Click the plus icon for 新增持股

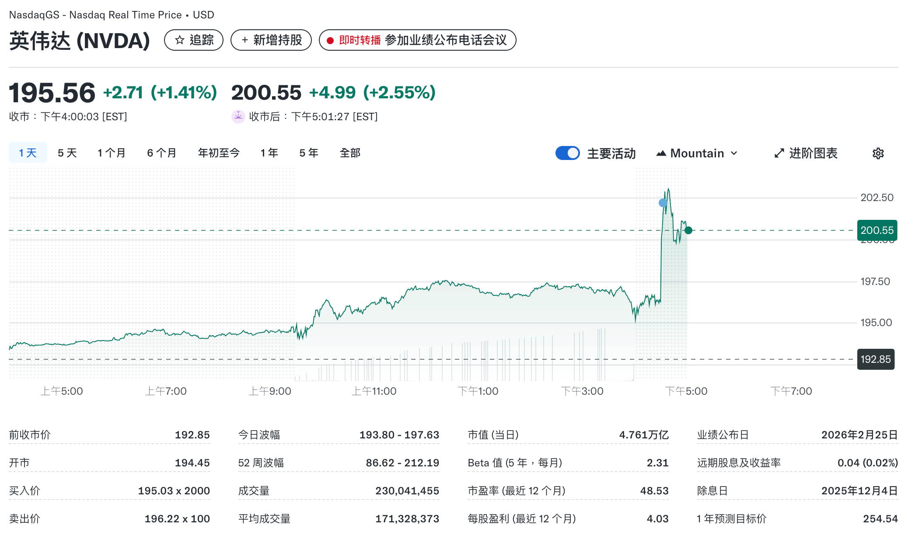pyautogui.click(x=245, y=40)
